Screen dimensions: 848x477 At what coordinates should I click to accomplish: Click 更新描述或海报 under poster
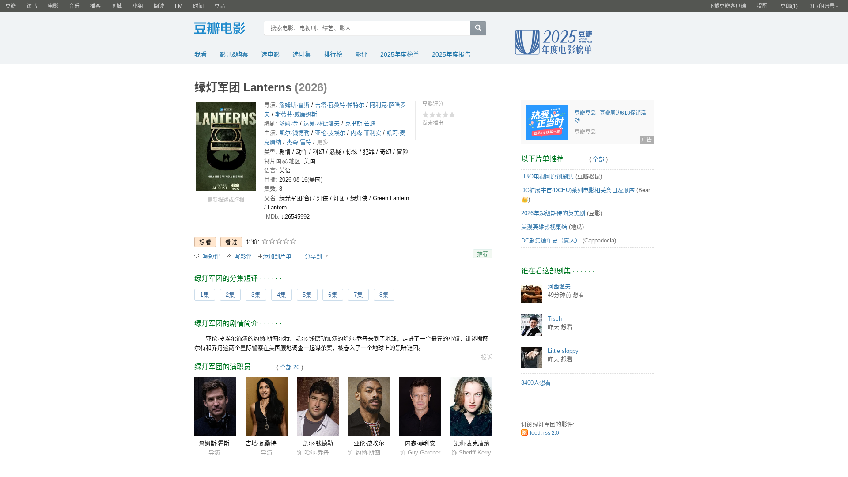click(x=226, y=200)
